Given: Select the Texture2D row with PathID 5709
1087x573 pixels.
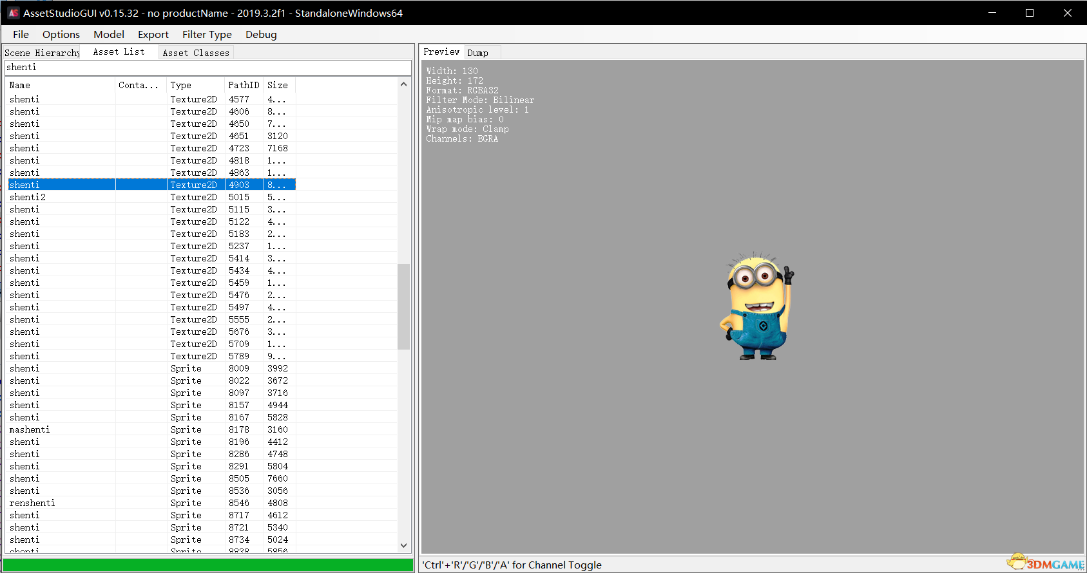Looking at the screenshot, I should point(151,344).
